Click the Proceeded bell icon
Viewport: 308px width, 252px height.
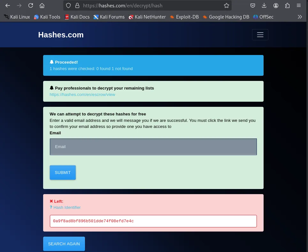[x=52, y=62]
